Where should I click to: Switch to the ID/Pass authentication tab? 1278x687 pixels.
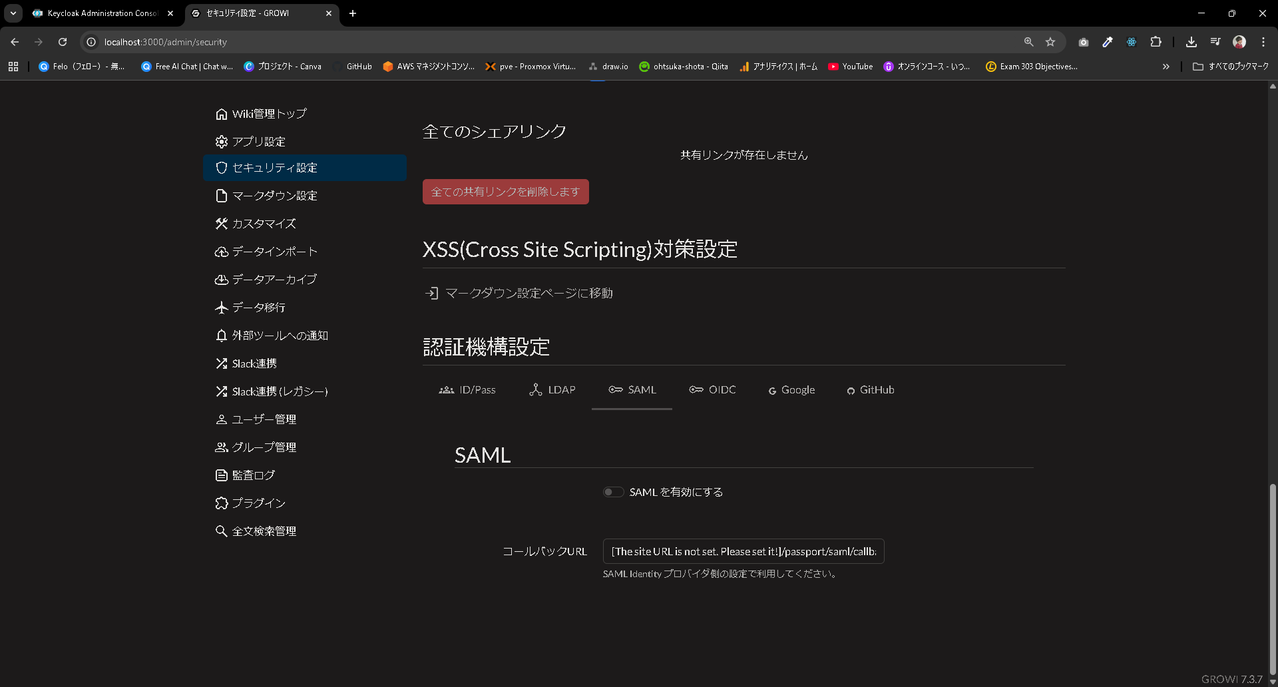pos(467,390)
